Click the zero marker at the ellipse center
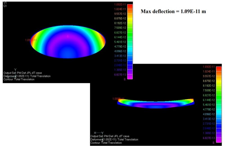 pos(67,36)
